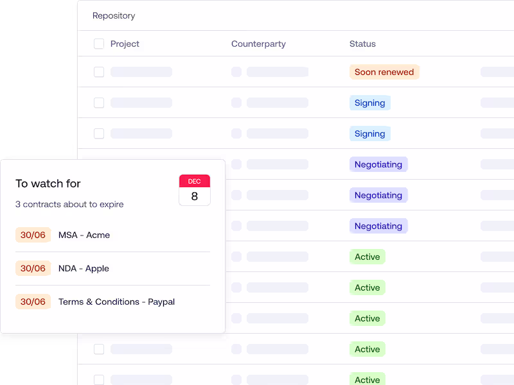Viewport: 514px width, 385px height.
Task: Click the Status column header
Action: pyautogui.click(x=362, y=44)
